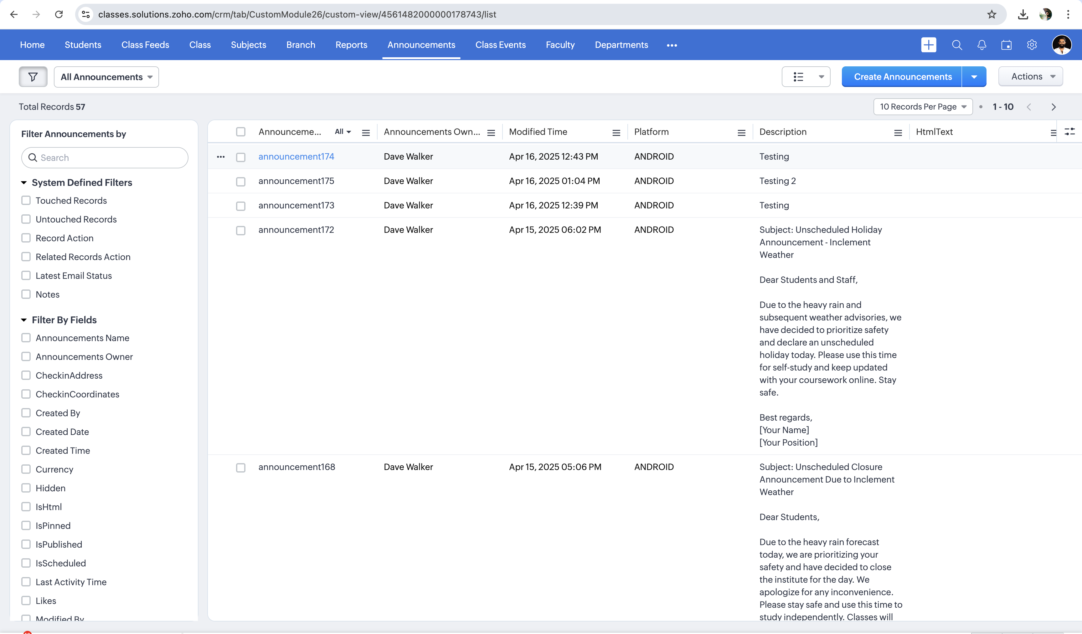The image size is (1082, 634).
Task: Open Create Announcements arrow dropdown
Action: click(x=974, y=77)
